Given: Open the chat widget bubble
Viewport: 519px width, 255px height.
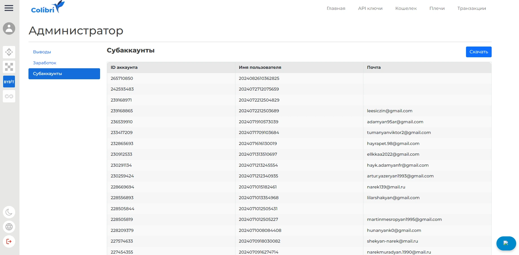Looking at the screenshot, I should (506, 243).
